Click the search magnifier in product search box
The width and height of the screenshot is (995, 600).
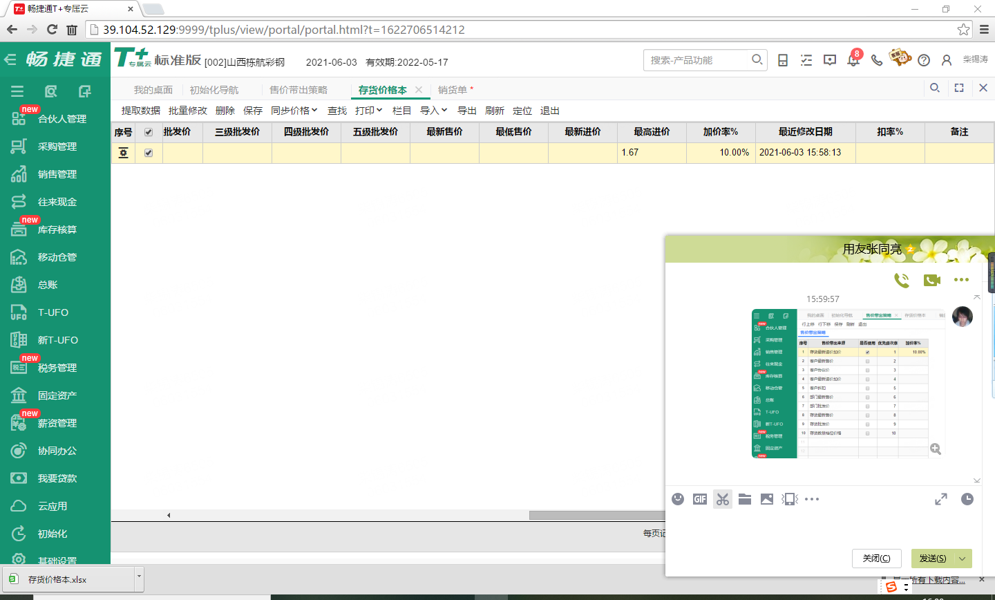click(757, 59)
